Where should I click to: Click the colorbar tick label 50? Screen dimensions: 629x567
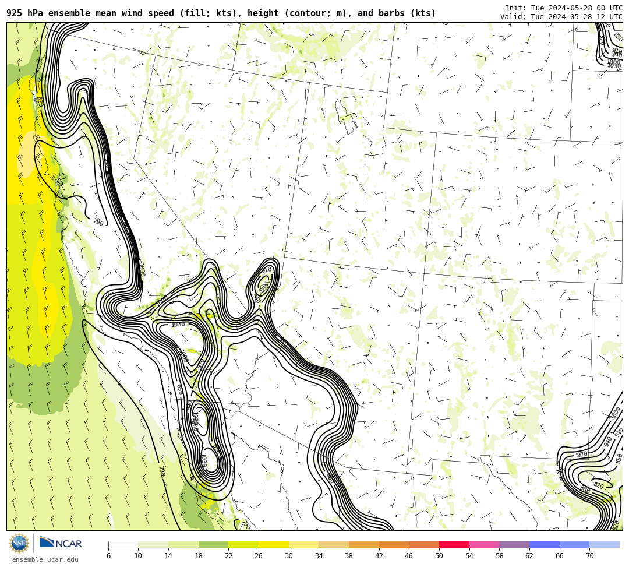pyautogui.click(x=439, y=556)
